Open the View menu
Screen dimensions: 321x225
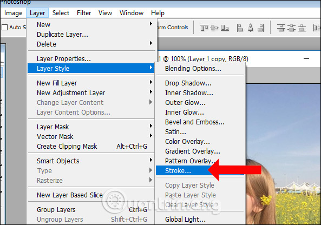point(105,13)
